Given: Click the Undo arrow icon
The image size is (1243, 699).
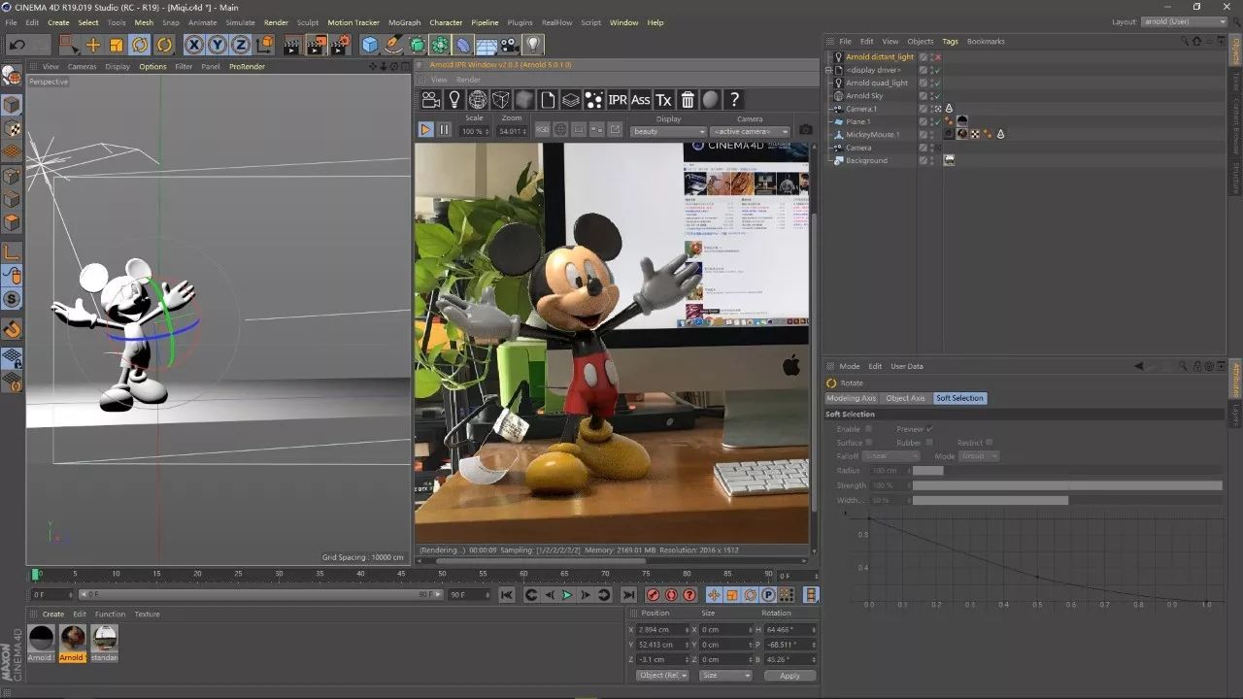Looking at the screenshot, I should 17,45.
